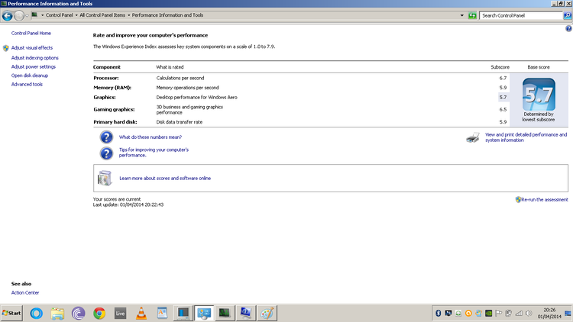Open Adjust indexing options
Viewport: 573px width, 322px height.
click(34, 58)
